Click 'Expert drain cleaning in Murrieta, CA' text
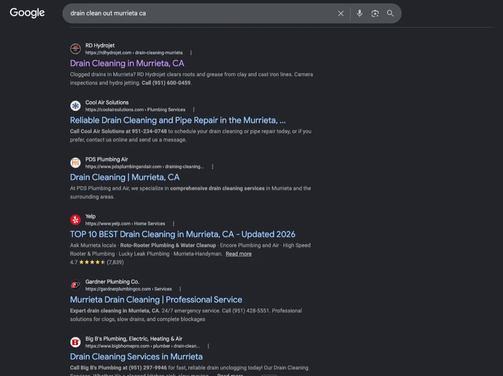The width and height of the screenshot is (503, 376). 115,311
